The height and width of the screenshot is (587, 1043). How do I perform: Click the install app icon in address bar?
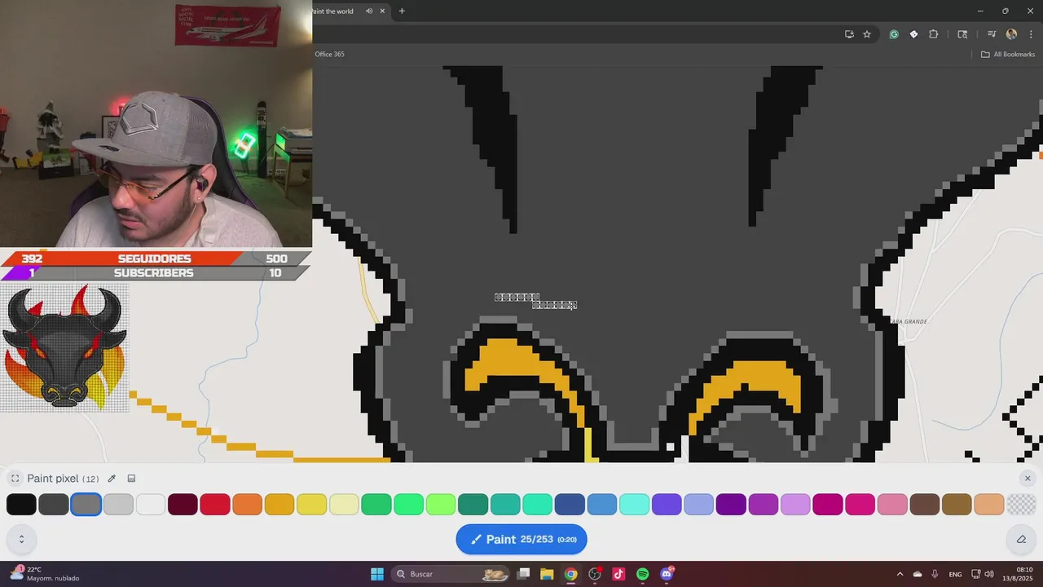pyautogui.click(x=849, y=34)
